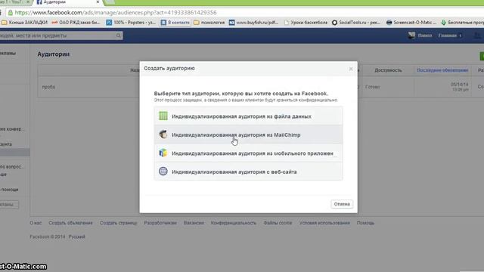Click the profile avatar in header
The image size is (484, 272).
point(411,36)
